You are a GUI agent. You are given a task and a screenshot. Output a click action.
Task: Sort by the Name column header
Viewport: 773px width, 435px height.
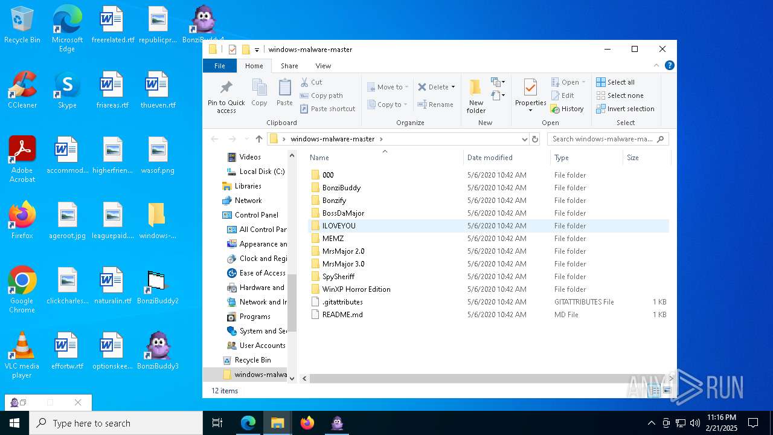tap(384, 158)
